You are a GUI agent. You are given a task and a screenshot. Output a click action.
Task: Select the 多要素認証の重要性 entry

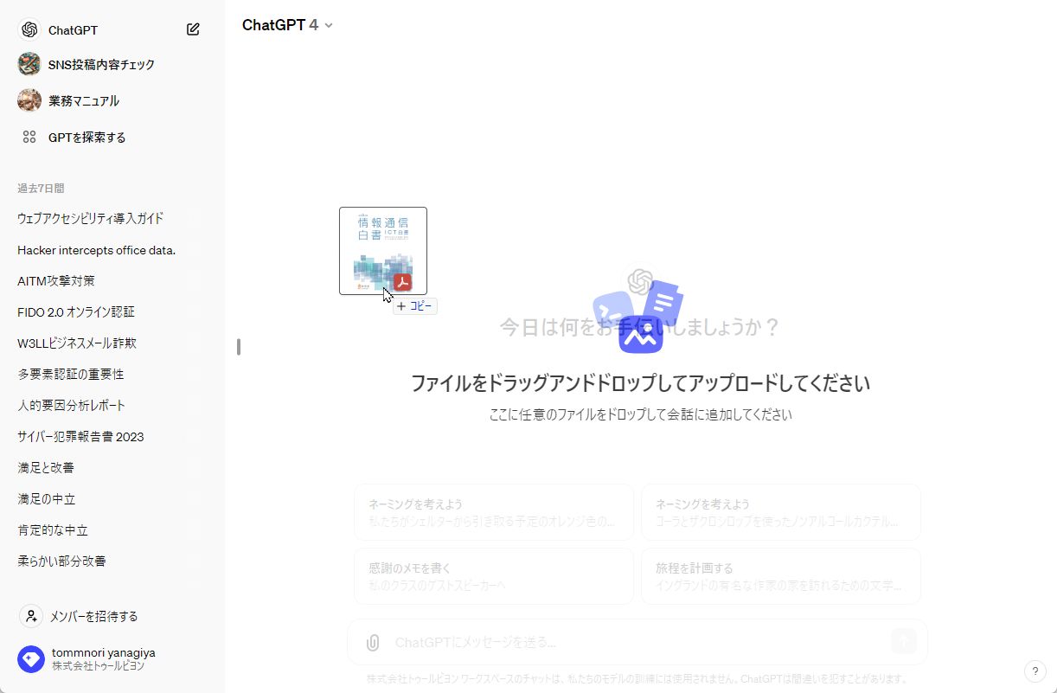click(71, 374)
